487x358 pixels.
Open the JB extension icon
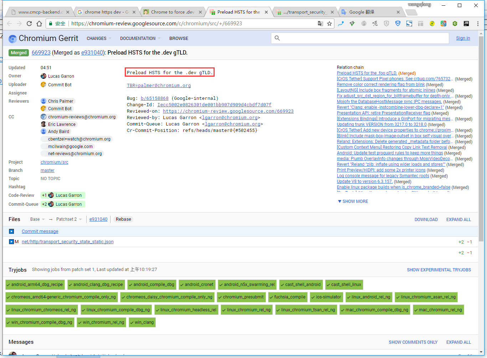466,24
